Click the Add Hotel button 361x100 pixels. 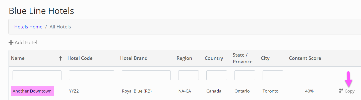(x=23, y=42)
